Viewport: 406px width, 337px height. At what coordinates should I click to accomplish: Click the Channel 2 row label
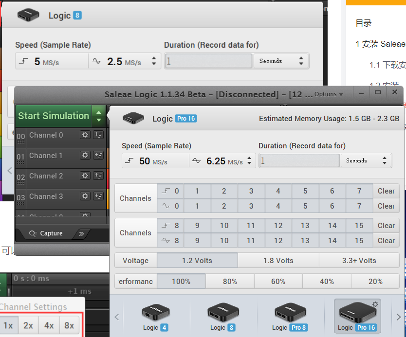point(46,176)
